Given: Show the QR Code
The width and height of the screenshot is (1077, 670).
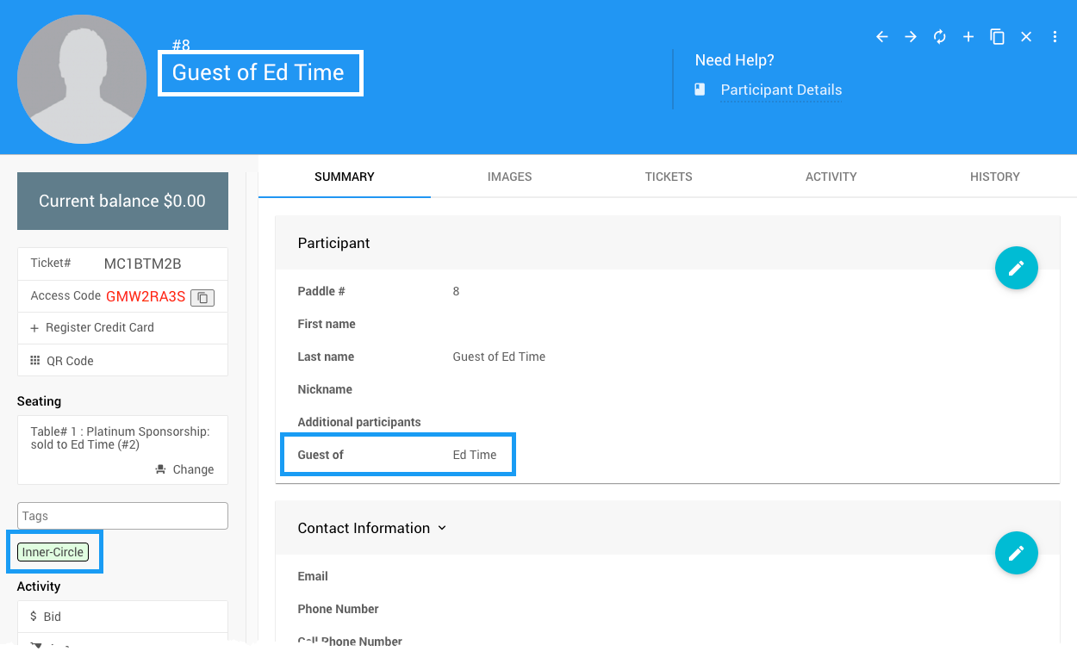Looking at the screenshot, I should (x=69, y=361).
